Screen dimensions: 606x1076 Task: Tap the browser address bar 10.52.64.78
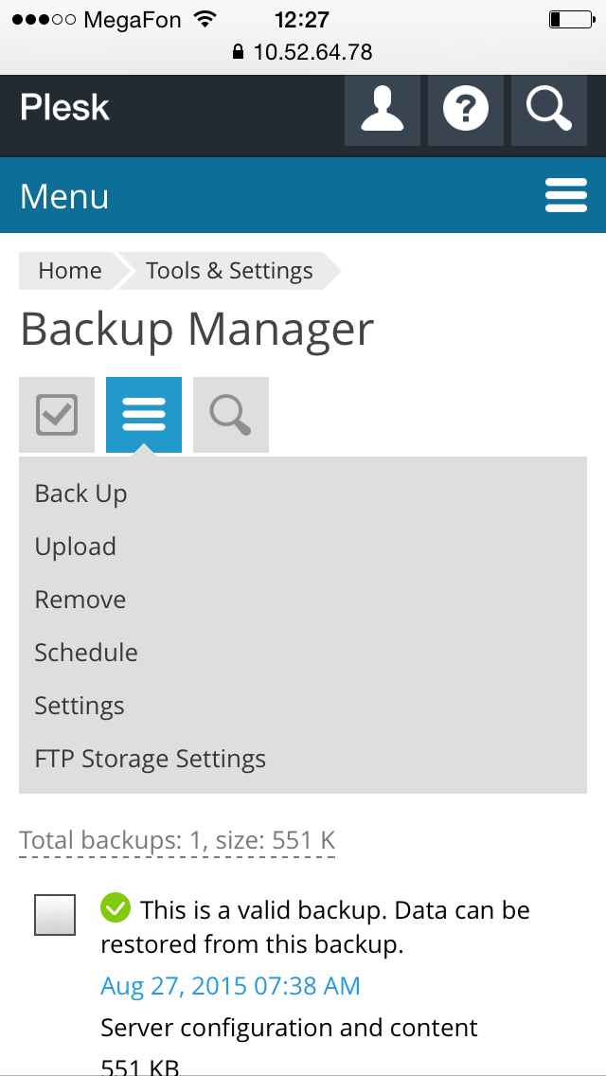tap(303, 51)
